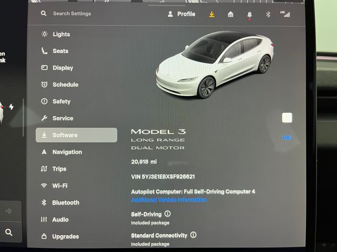Select the Software tab
The height and width of the screenshot is (252, 337).
click(76, 135)
